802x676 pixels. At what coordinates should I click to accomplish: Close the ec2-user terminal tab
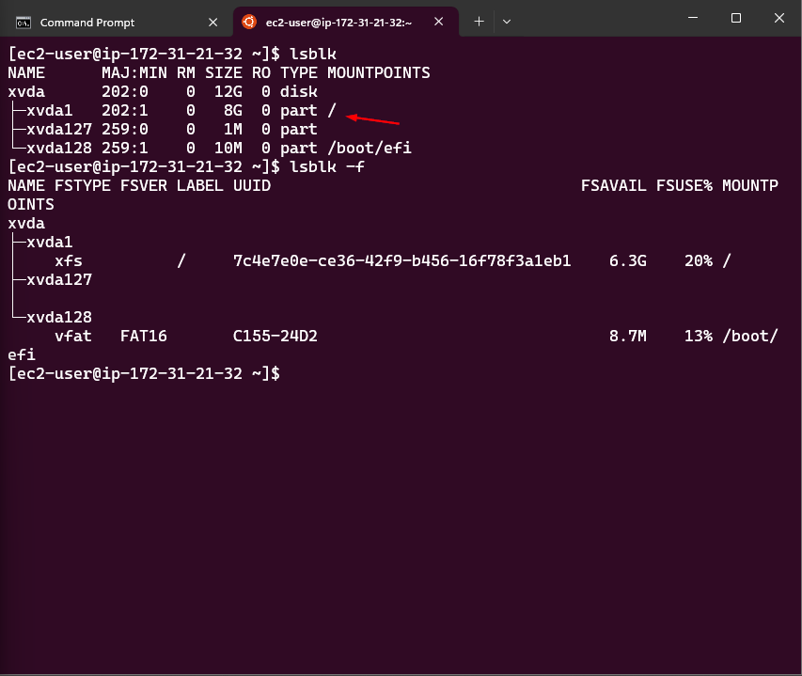click(440, 22)
